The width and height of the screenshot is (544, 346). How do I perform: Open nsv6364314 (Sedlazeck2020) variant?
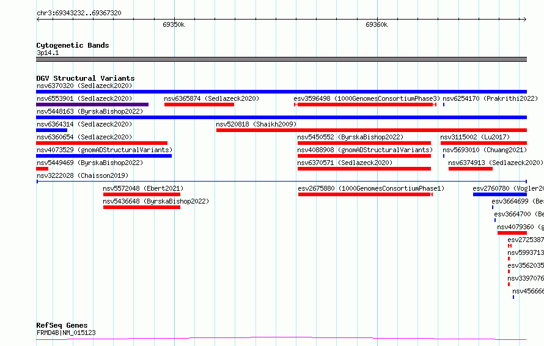pos(84,124)
